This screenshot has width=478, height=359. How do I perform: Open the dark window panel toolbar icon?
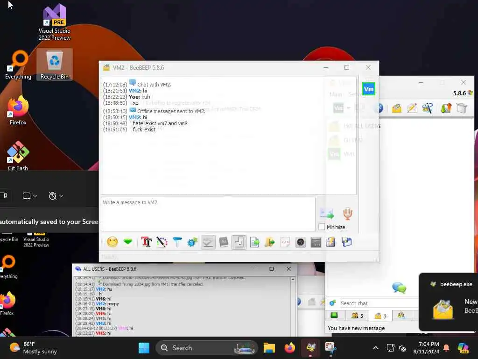(316, 243)
